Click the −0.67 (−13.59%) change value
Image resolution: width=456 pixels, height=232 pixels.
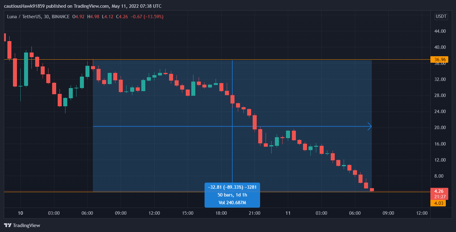coord(147,17)
